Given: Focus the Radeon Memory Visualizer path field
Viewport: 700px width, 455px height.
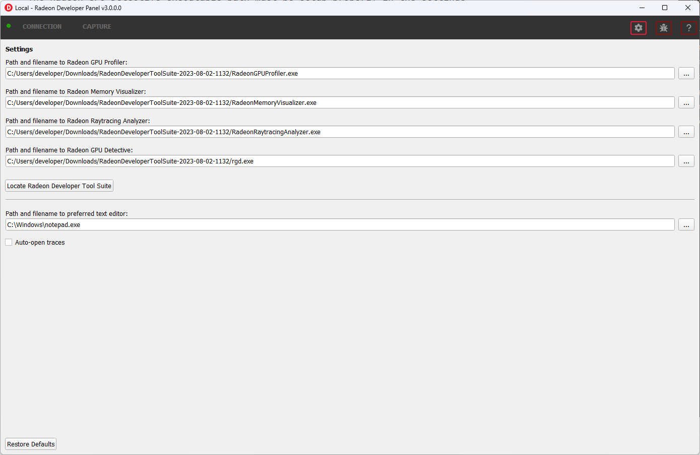Looking at the screenshot, I should (x=340, y=103).
